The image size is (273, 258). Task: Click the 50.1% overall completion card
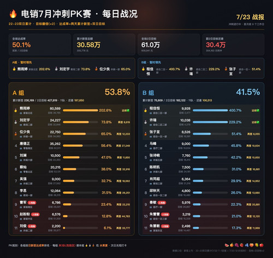tap(40, 44)
